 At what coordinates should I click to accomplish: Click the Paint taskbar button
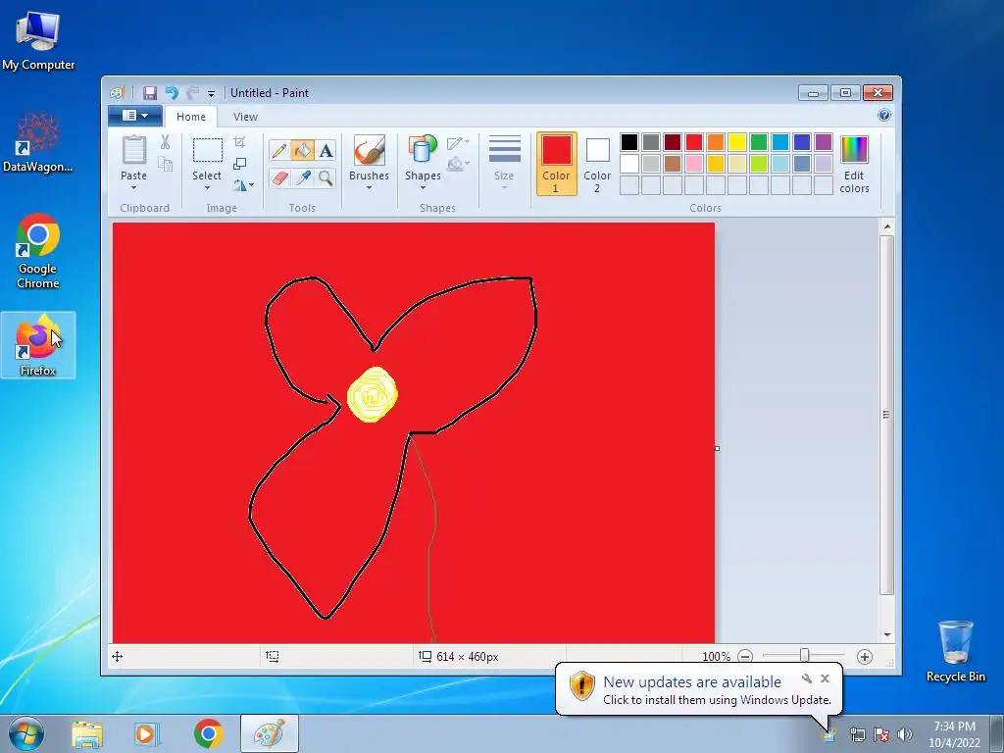(x=270, y=733)
